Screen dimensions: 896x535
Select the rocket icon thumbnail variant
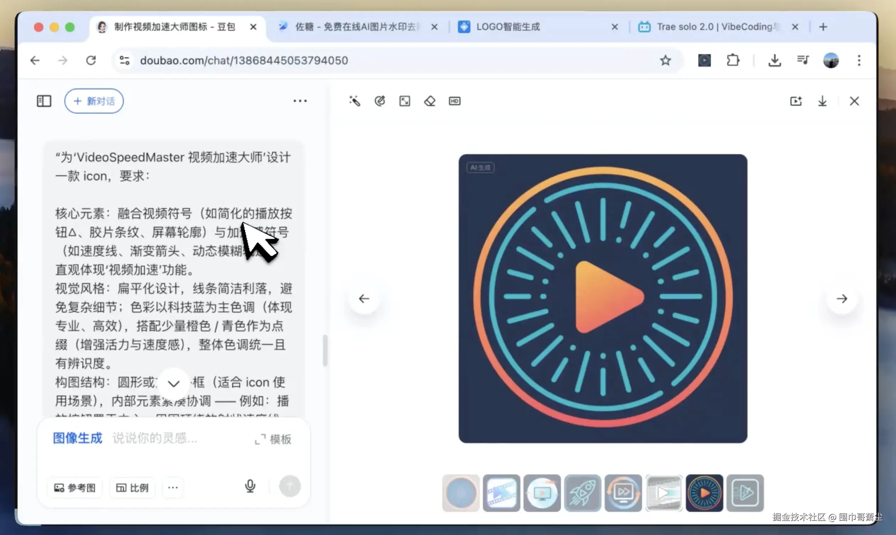pyautogui.click(x=582, y=493)
